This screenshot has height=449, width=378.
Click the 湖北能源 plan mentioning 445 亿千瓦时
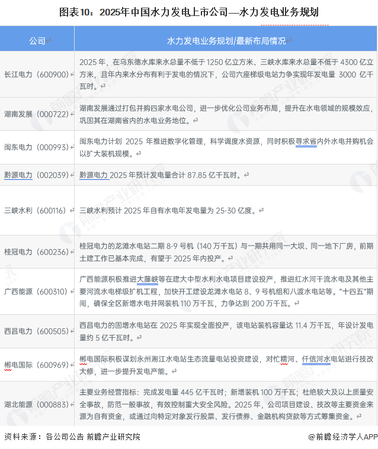[226, 404]
